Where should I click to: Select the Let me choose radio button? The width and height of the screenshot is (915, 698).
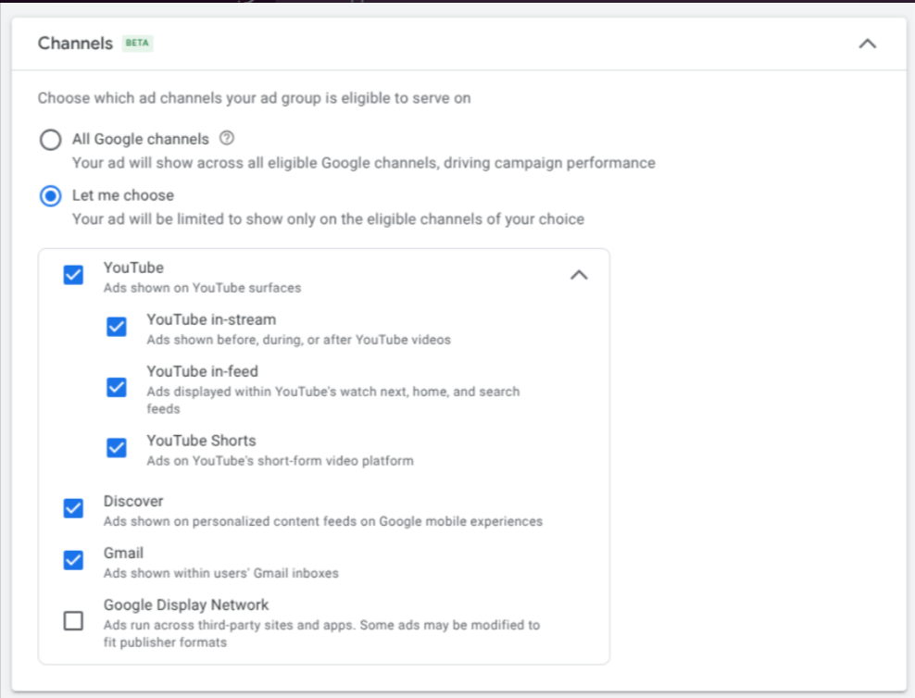[51, 196]
